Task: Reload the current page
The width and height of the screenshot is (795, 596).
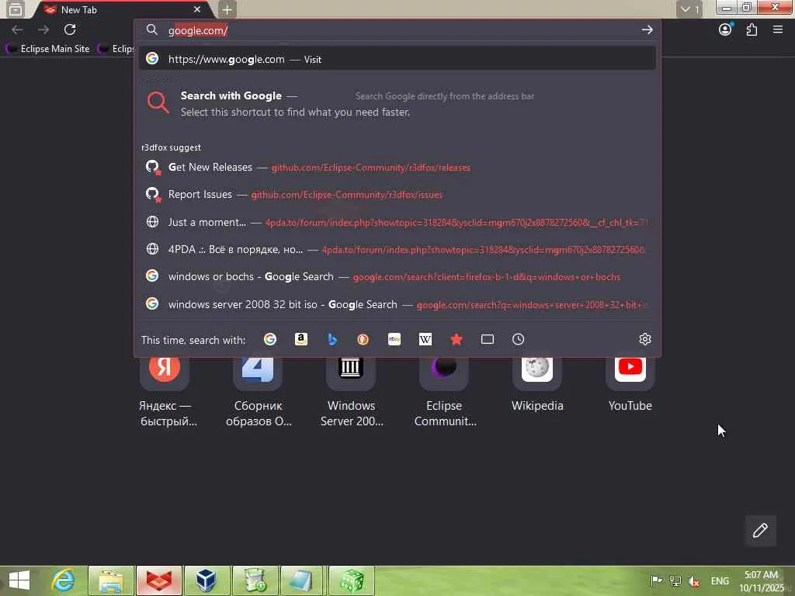Action: pyautogui.click(x=70, y=29)
